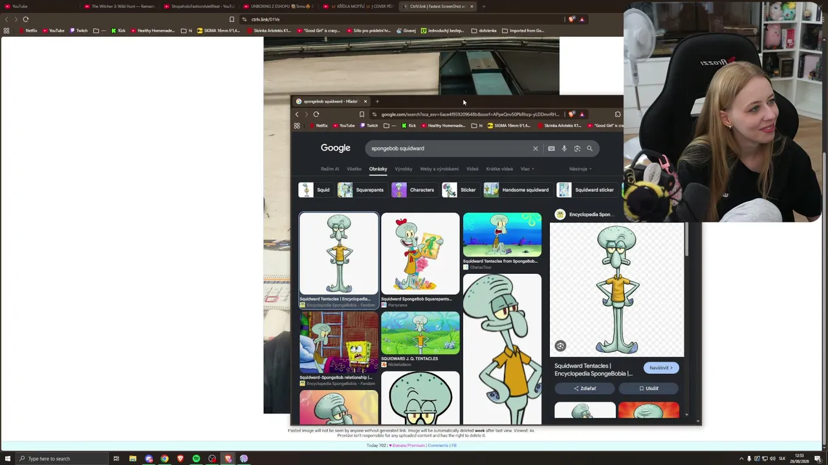Open SQUIDWARD J. Q. TENTACLES Nickelodeon thumbnail
828x465 pixels.
[420, 333]
